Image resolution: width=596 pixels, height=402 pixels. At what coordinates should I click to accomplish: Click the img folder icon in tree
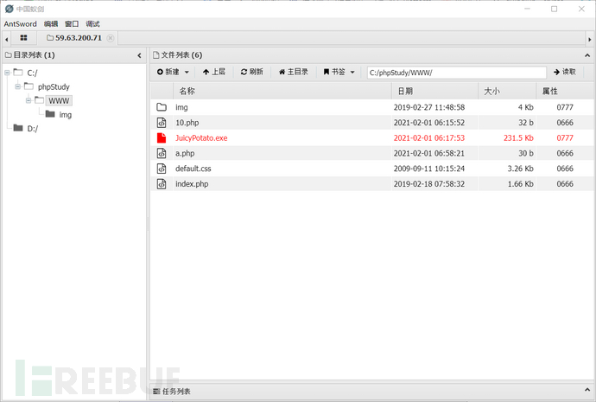pos(50,114)
